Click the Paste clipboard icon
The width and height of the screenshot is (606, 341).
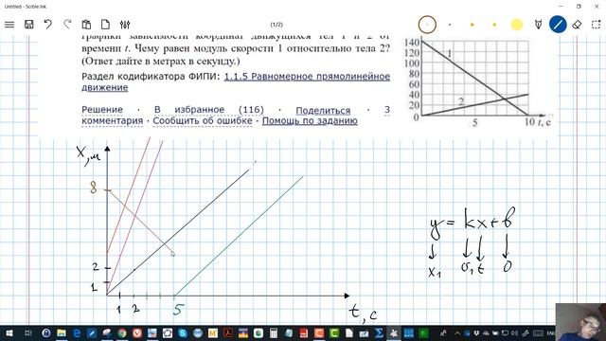(86, 25)
